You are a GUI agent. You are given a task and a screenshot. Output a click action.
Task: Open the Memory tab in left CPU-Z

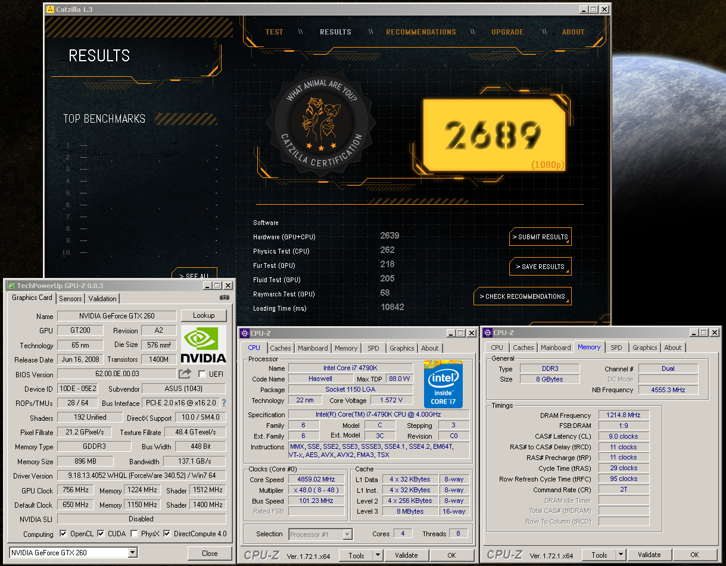[345, 348]
